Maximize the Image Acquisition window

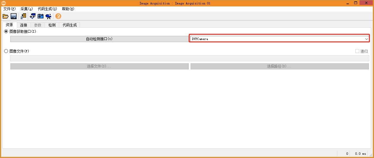click(x=356, y=3)
